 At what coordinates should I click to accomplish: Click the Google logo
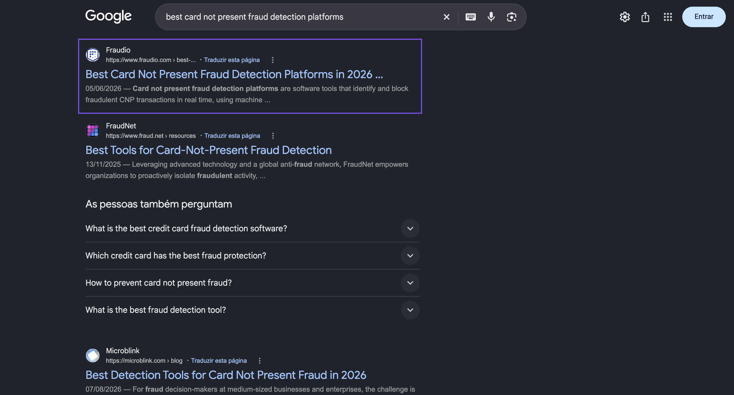(x=108, y=16)
